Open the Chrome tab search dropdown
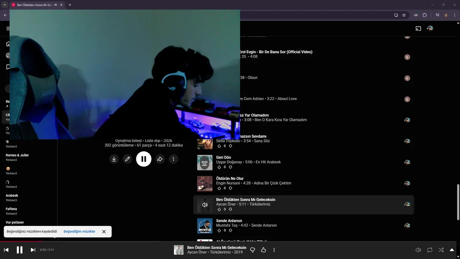The image size is (460, 259). point(5,5)
